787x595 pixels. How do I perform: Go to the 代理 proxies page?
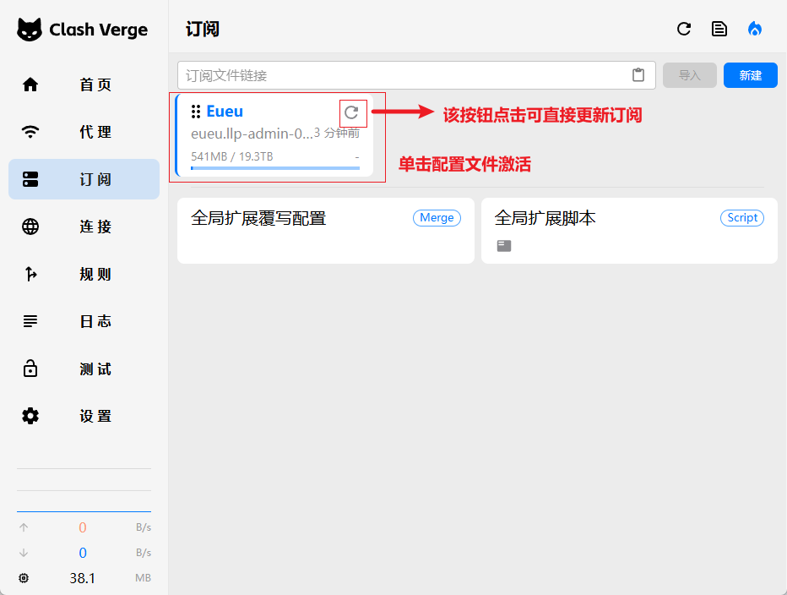84,132
